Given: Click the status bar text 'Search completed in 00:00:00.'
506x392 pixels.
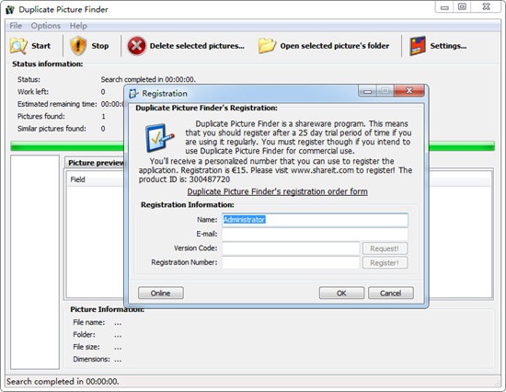Looking at the screenshot, I should click(63, 381).
